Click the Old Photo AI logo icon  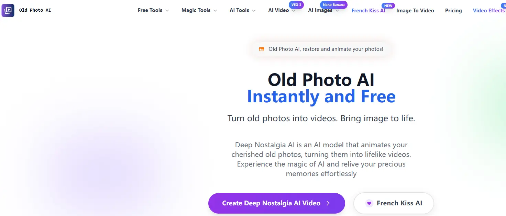coord(8,10)
